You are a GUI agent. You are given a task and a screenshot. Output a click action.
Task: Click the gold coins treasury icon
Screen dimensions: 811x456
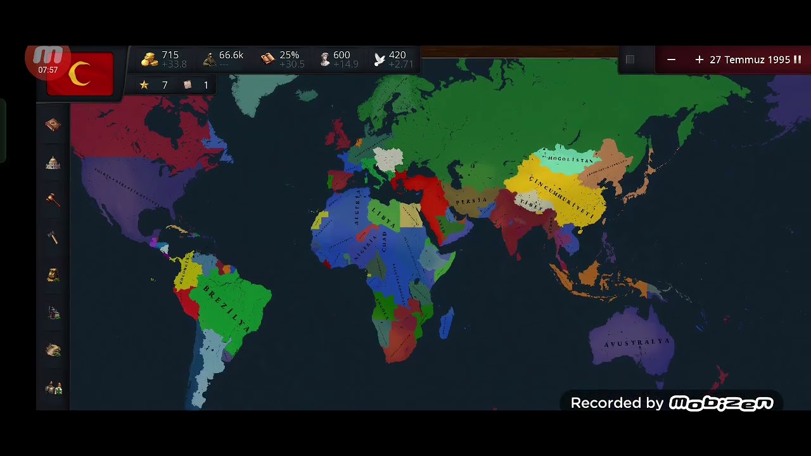pyautogui.click(x=149, y=60)
